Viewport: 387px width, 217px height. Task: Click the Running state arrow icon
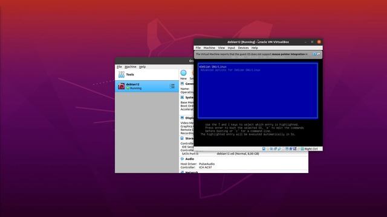click(x=128, y=88)
